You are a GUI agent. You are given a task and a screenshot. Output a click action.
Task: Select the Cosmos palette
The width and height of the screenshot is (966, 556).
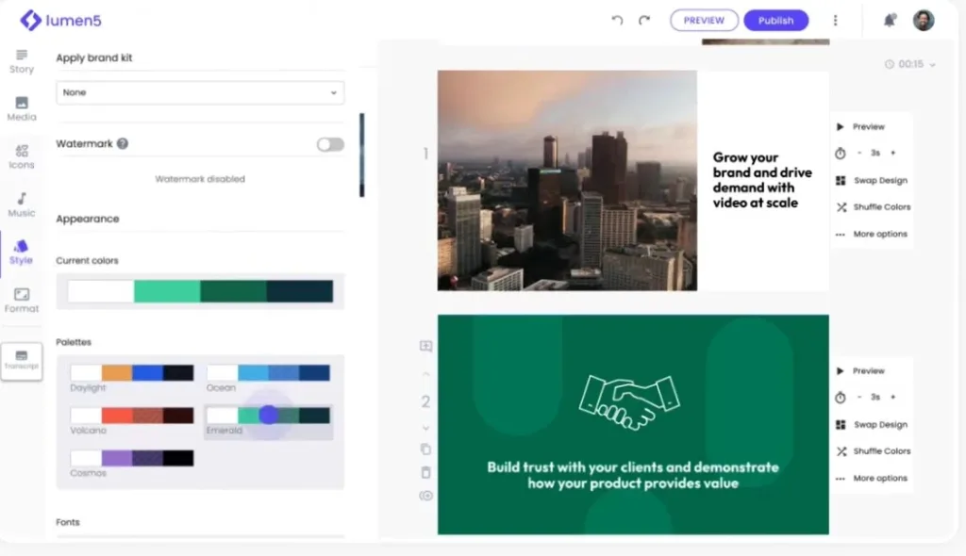(132, 458)
